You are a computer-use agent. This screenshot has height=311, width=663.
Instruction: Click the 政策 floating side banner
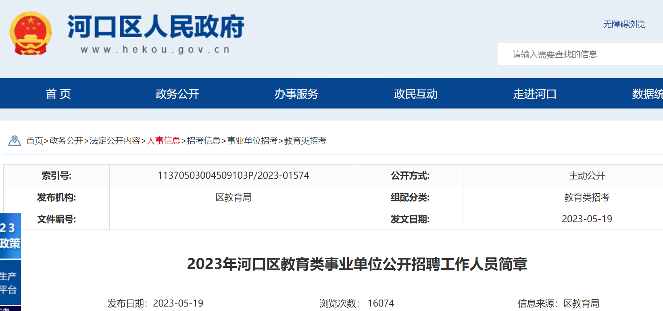coord(10,236)
